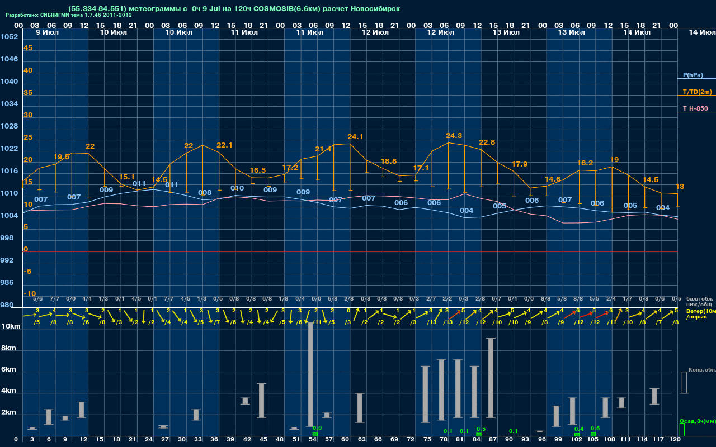
Task: Click the 45 temperature axis value
Action: [28, 48]
